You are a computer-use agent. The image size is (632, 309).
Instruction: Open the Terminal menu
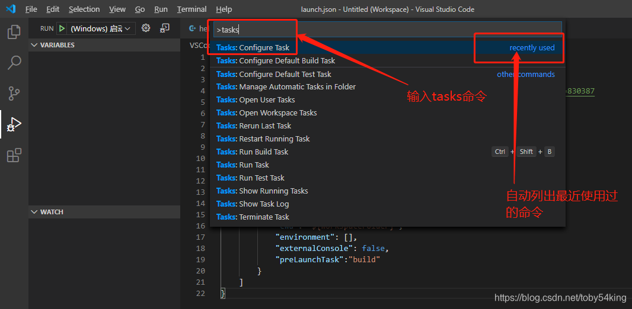(192, 9)
